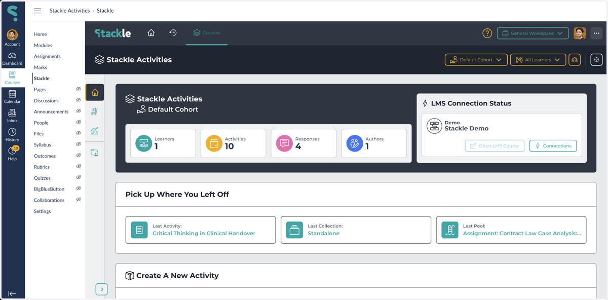The width and height of the screenshot is (608, 300).
Task: Open Assignments in course menu
Action: (x=47, y=56)
